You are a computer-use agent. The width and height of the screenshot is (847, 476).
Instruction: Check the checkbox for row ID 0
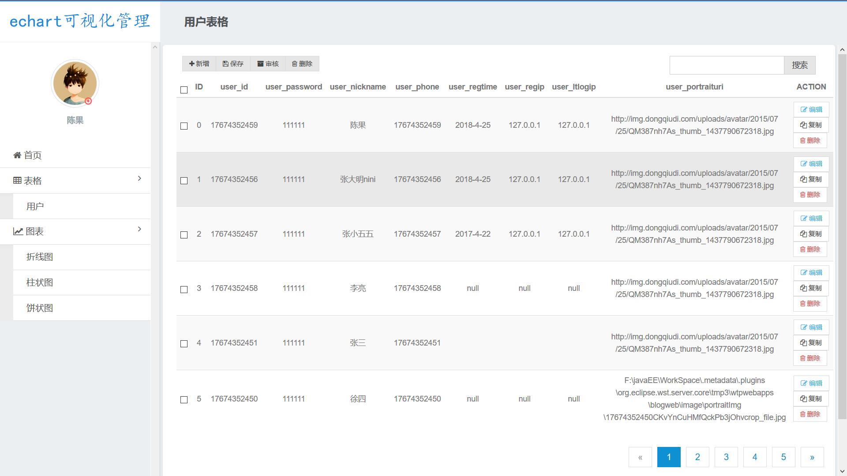click(x=184, y=126)
